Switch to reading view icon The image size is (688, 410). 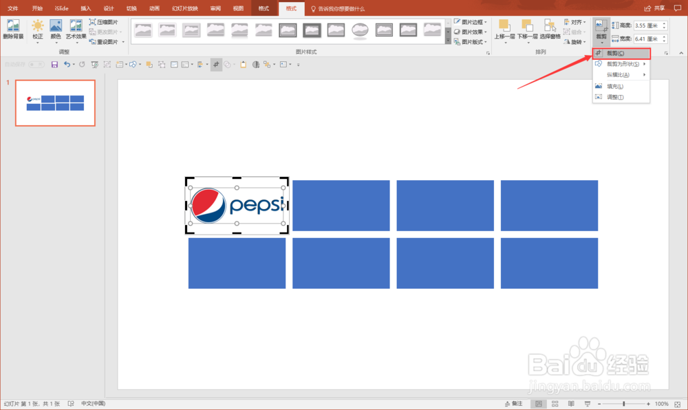(x=571, y=404)
